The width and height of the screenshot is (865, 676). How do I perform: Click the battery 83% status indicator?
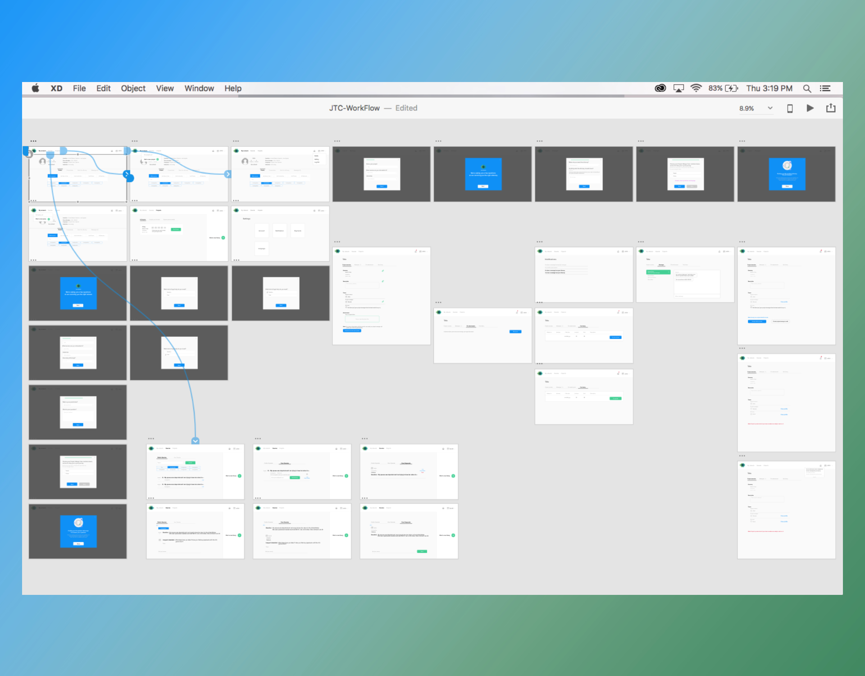click(723, 88)
